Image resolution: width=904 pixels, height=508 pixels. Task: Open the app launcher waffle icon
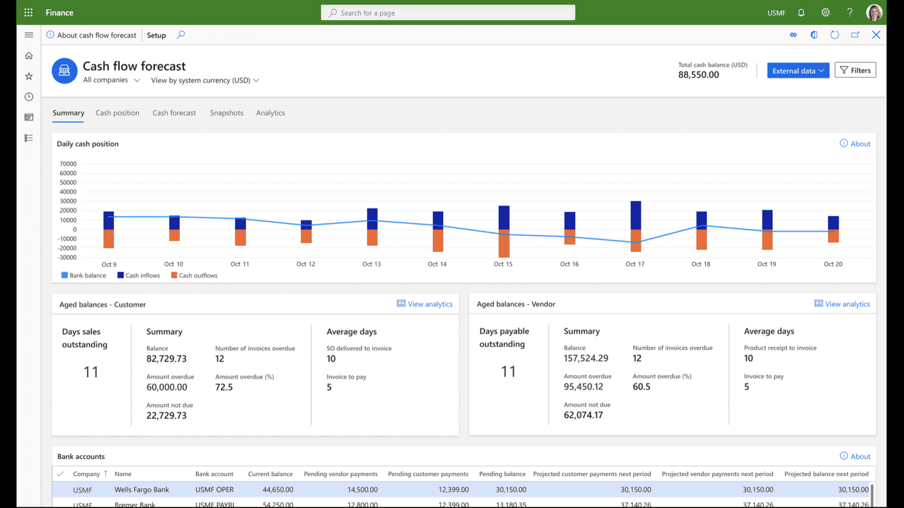28,12
